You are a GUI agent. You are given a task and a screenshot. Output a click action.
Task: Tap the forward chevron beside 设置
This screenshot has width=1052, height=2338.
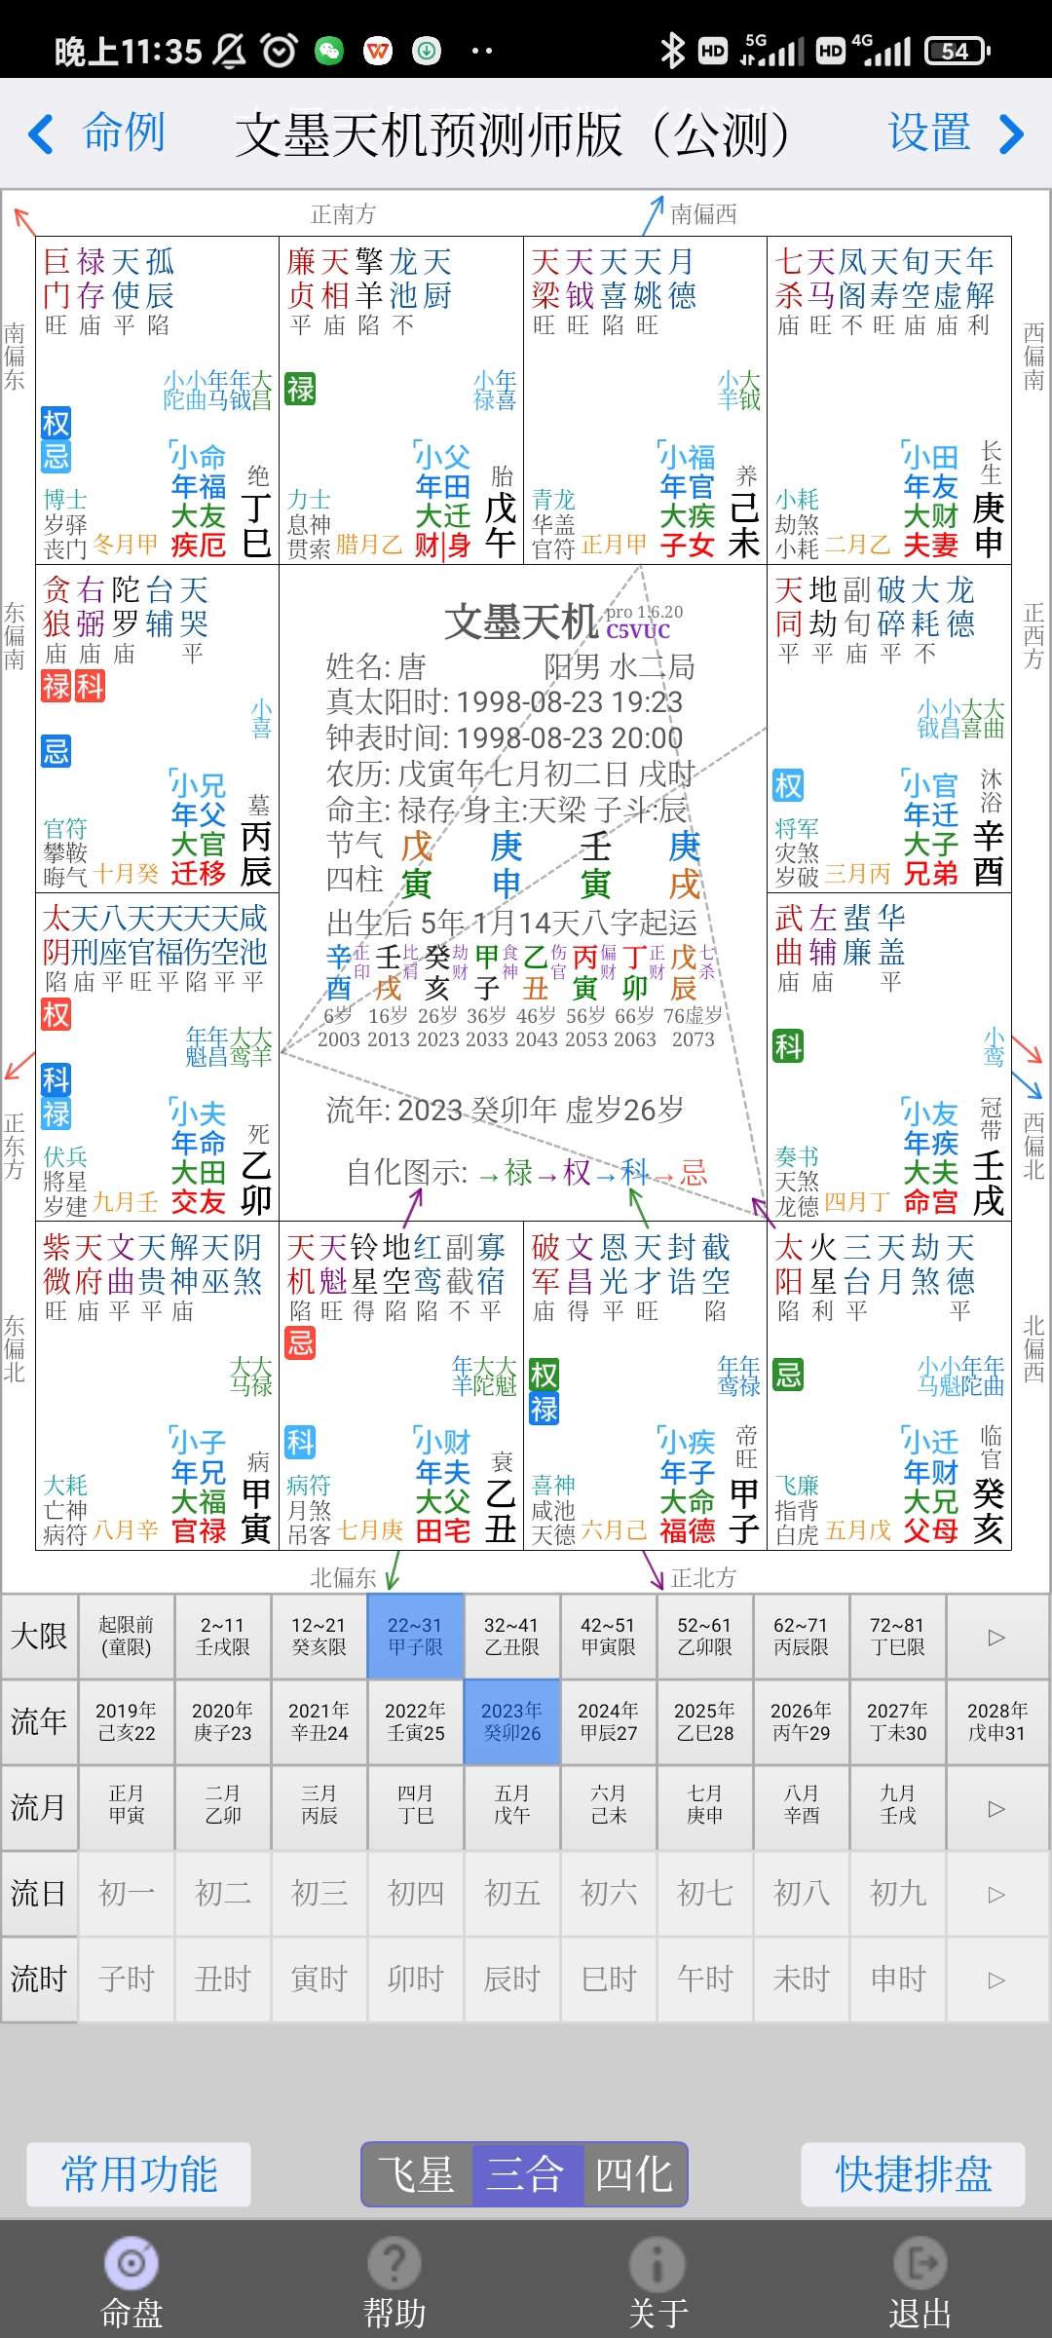tap(1012, 133)
